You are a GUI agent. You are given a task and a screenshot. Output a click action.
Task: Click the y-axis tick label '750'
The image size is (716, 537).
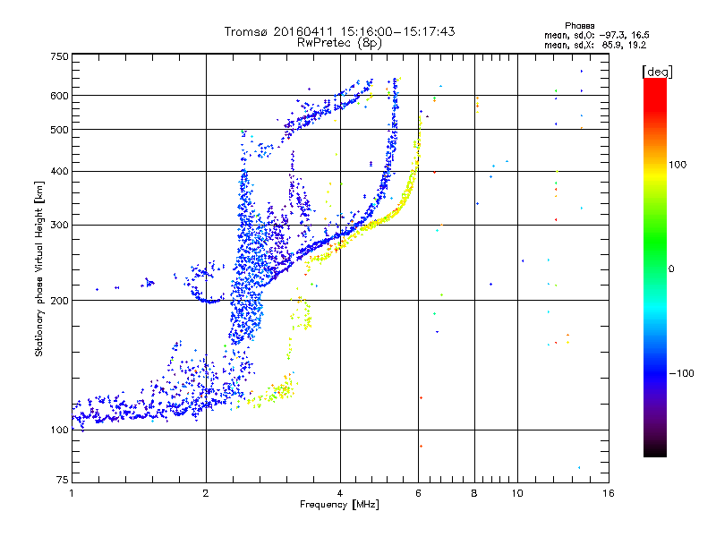tap(59, 56)
